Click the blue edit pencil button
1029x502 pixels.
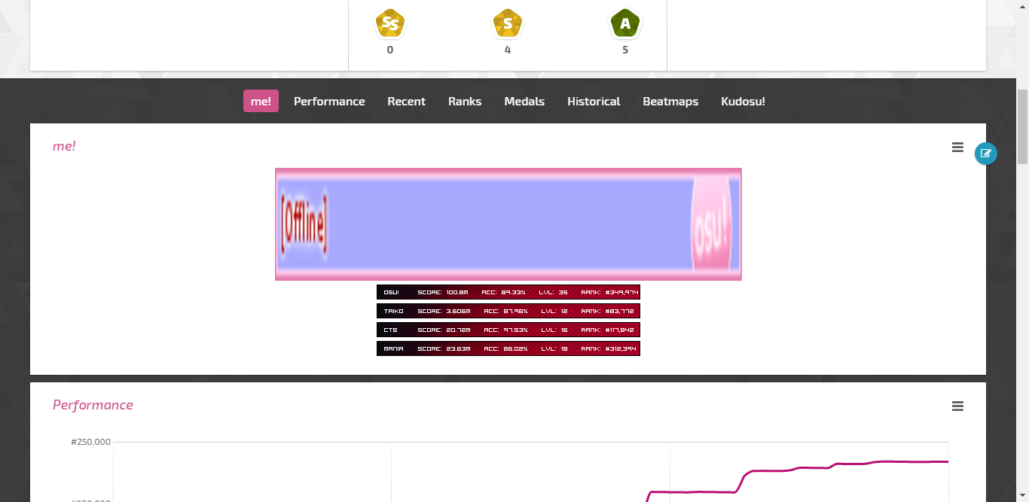[985, 154]
